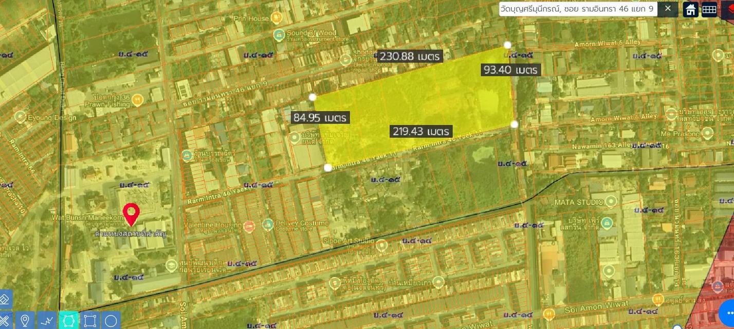Click the MATA STUDIO map marker
This screenshot has height=329, width=734.
611,201
